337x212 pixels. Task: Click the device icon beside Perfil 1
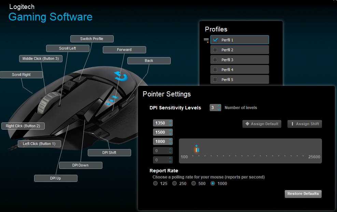point(206,40)
